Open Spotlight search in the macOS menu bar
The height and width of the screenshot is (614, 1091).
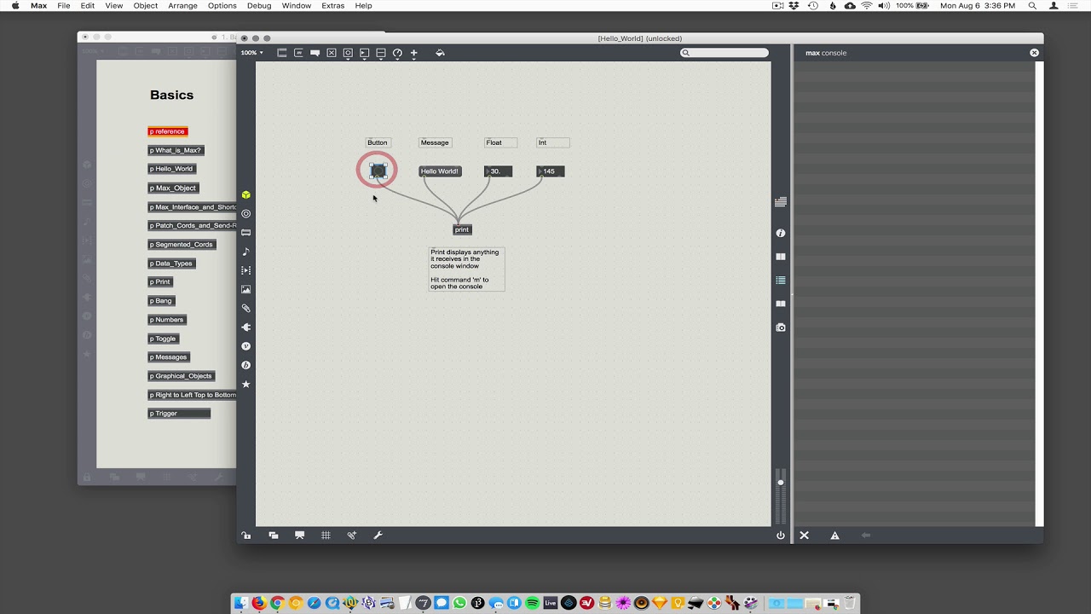1032,6
